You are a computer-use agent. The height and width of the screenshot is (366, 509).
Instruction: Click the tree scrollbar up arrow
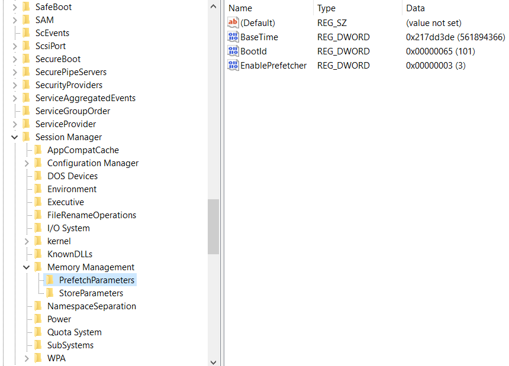[213, 6]
